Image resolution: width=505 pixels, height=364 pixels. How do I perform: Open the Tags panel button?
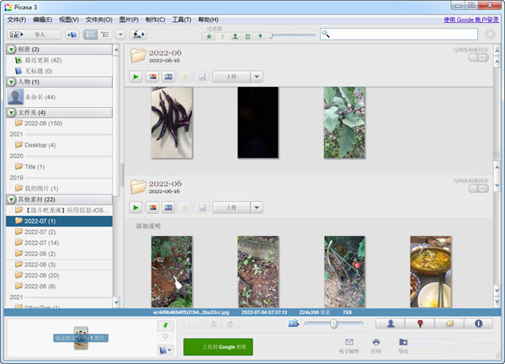(x=449, y=324)
